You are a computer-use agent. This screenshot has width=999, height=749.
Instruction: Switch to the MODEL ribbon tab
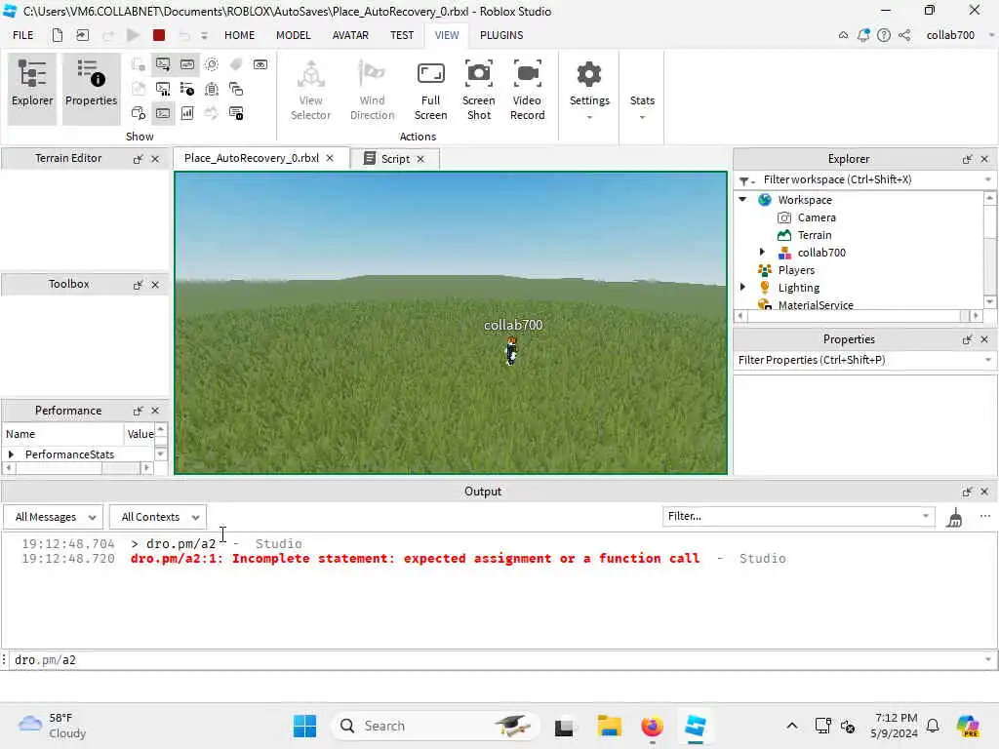click(293, 35)
